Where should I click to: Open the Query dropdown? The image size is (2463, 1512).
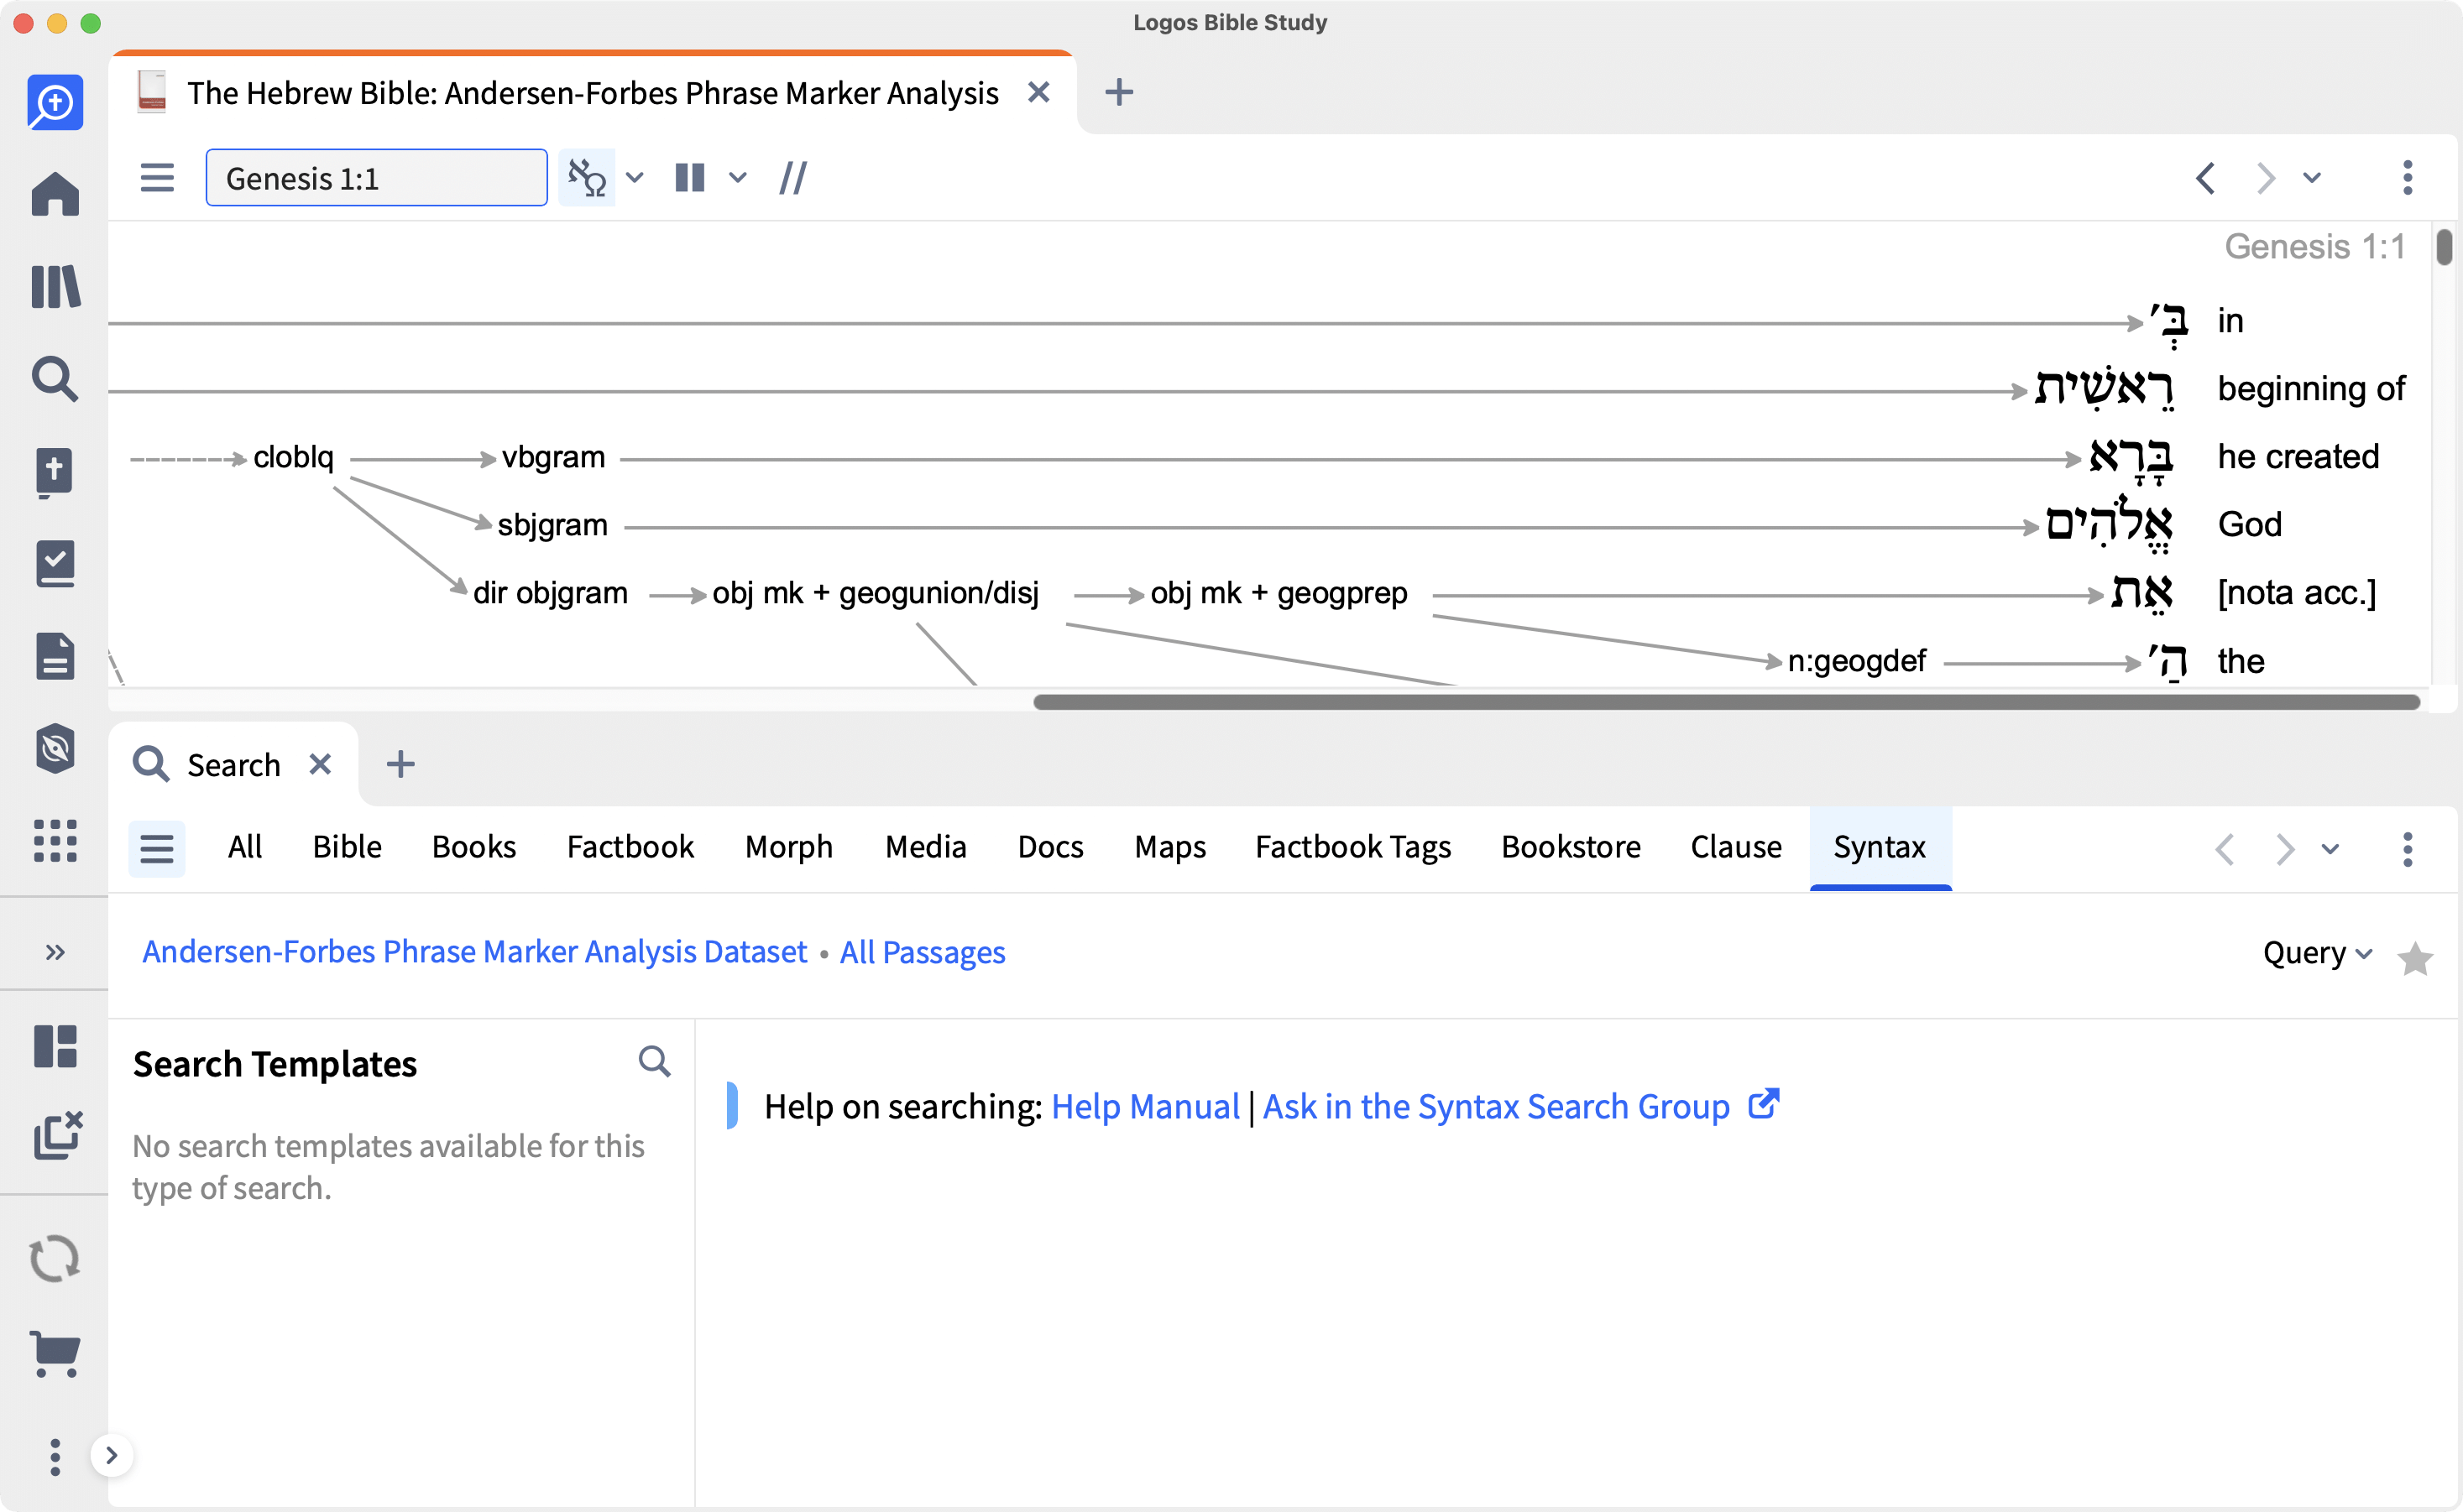point(2317,953)
